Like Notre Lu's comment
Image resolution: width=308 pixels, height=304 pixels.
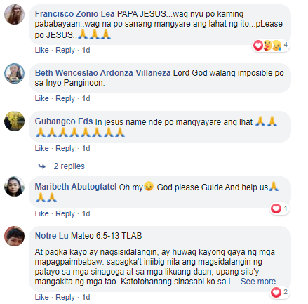[41, 297]
